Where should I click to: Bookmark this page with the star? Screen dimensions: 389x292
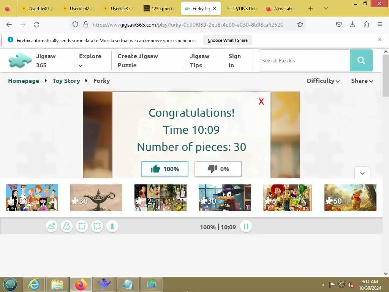point(300,24)
